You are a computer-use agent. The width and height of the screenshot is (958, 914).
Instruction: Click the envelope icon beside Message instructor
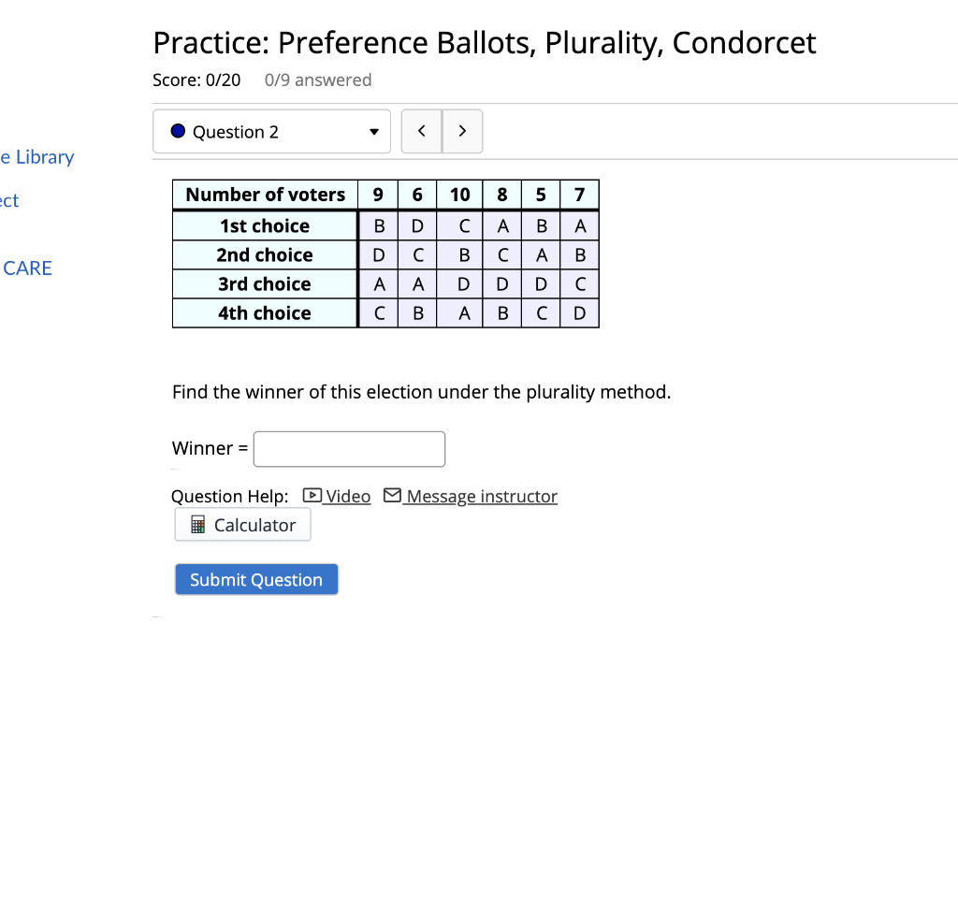393,496
